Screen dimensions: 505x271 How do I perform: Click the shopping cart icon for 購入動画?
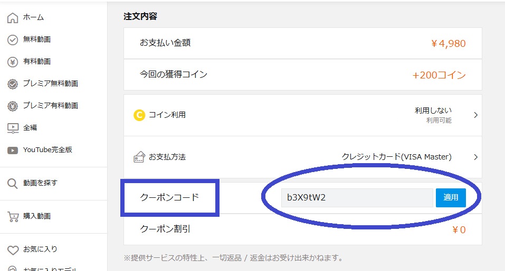13,217
